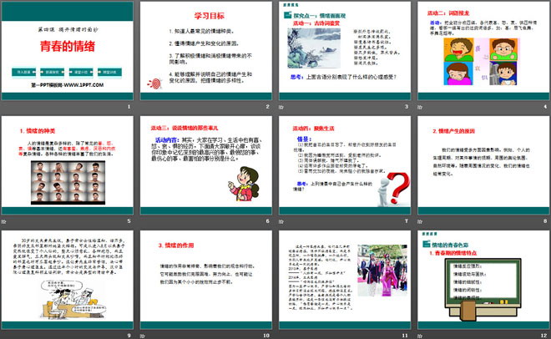Image resolution: width=551 pixels, height=339 pixels.
Task: Click the animation star icon under slide 3
Action: click(x=281, y=107)
